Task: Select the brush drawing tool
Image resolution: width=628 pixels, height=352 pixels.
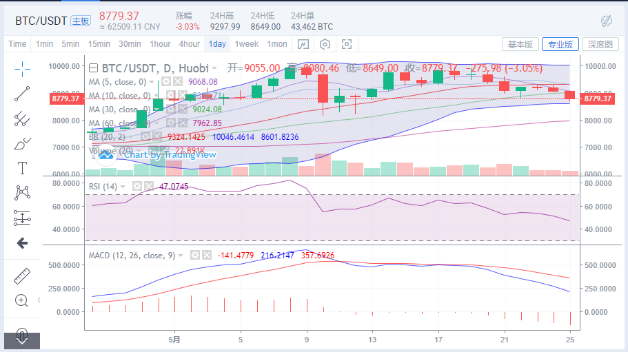Action: [22, 143]
